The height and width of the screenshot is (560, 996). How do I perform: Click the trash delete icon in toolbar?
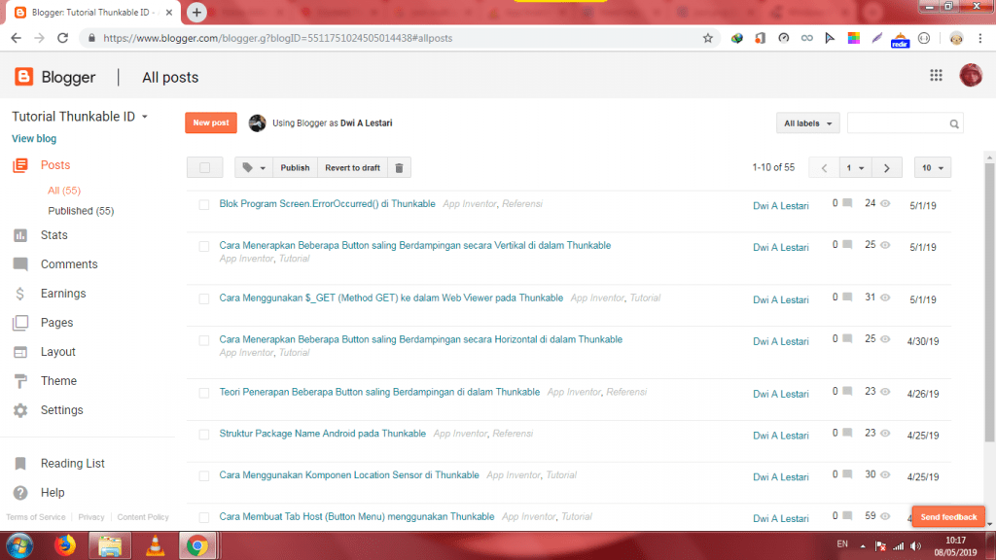click(399, 167)
